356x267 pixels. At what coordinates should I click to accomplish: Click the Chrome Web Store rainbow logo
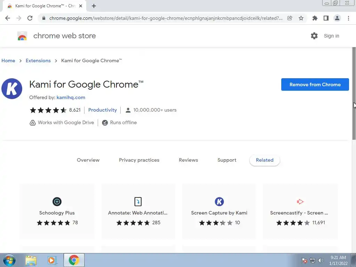pos(22,36)
